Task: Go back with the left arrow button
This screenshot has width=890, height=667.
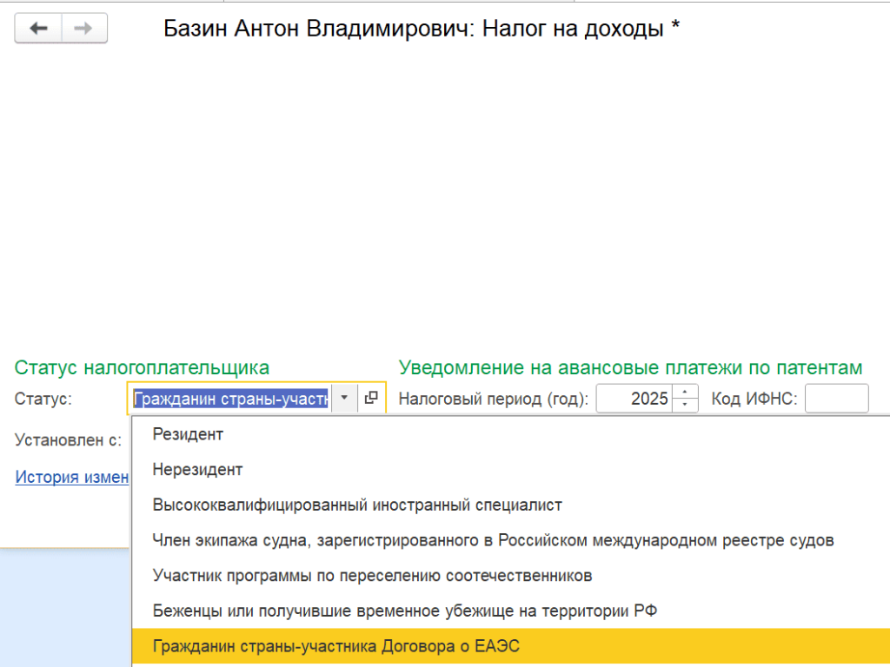Action: pyautogui.click(x=38, y=28)
